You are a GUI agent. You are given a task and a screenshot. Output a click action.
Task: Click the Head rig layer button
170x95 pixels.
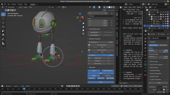[94, 71]
